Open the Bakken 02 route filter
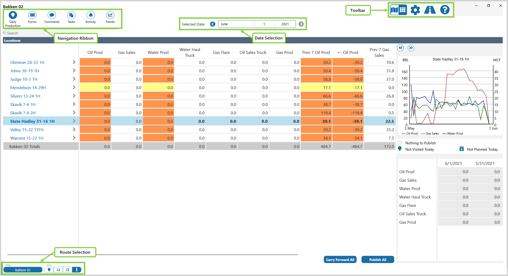This screenshot has width=508, height=276. [23, 270]
